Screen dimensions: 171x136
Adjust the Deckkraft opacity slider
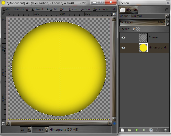tap(142, 22)
